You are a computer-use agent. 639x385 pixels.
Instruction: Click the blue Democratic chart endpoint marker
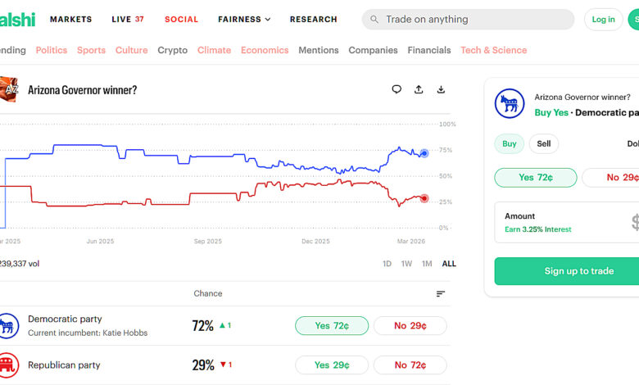424,153
